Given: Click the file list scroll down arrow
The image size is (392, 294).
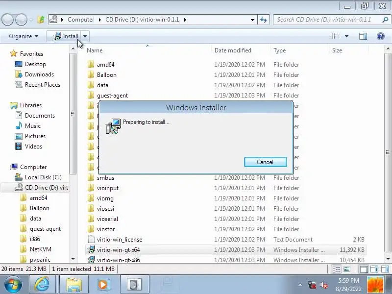Looking at the screenshot, I should click(388, 259).
